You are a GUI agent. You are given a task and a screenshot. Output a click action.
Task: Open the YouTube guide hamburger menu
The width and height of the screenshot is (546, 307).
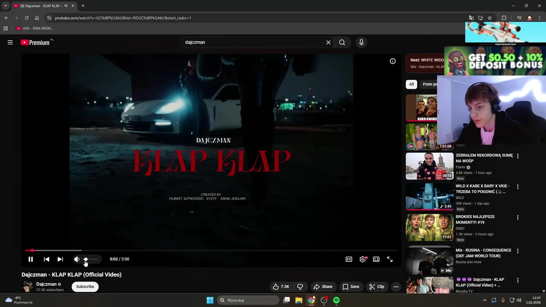(10, 42)
